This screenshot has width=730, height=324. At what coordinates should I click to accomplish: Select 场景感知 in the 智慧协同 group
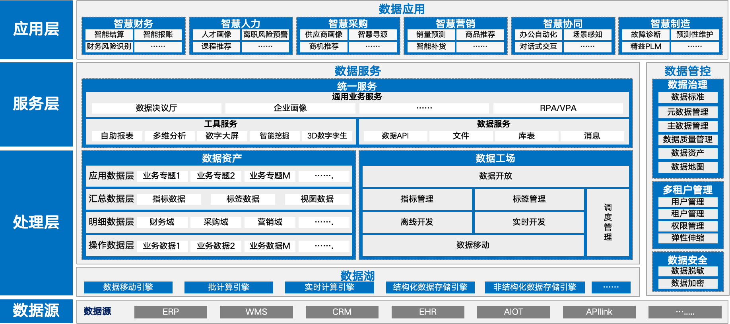coord(587,35)
